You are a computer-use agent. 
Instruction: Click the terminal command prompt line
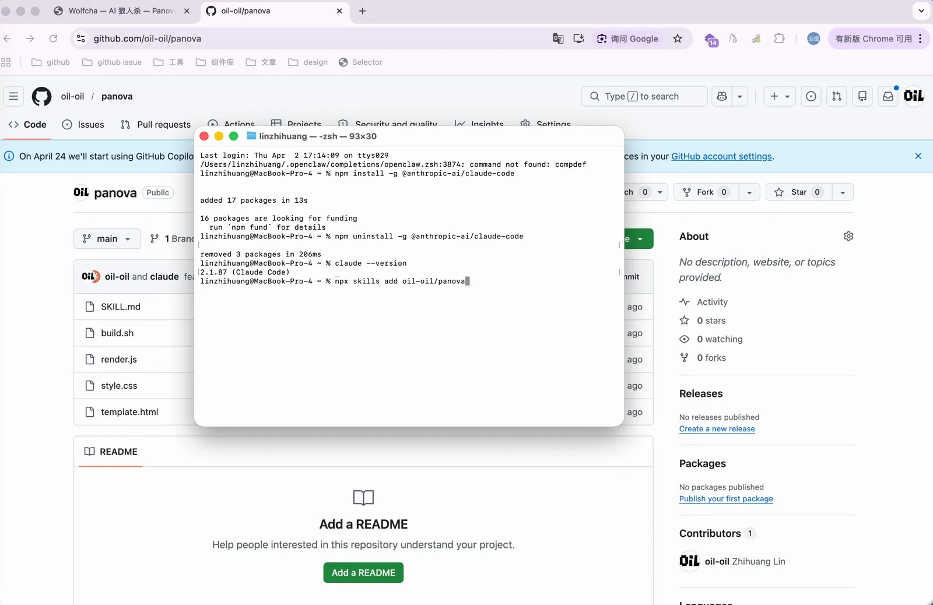click(x=335, y=282)
